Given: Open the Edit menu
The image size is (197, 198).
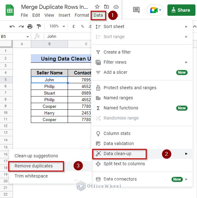Looking at the screenshot, I should pyautogui.click(x=36, y=15).
